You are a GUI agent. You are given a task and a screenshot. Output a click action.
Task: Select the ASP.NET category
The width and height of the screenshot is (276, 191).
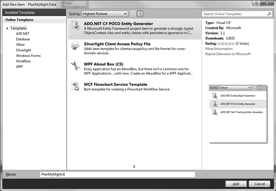click(23, 34)
